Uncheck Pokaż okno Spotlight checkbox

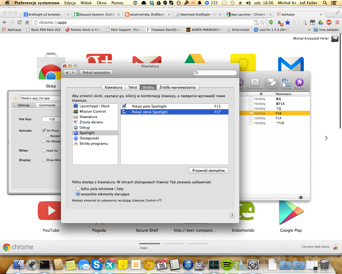(x=124, y=112)
